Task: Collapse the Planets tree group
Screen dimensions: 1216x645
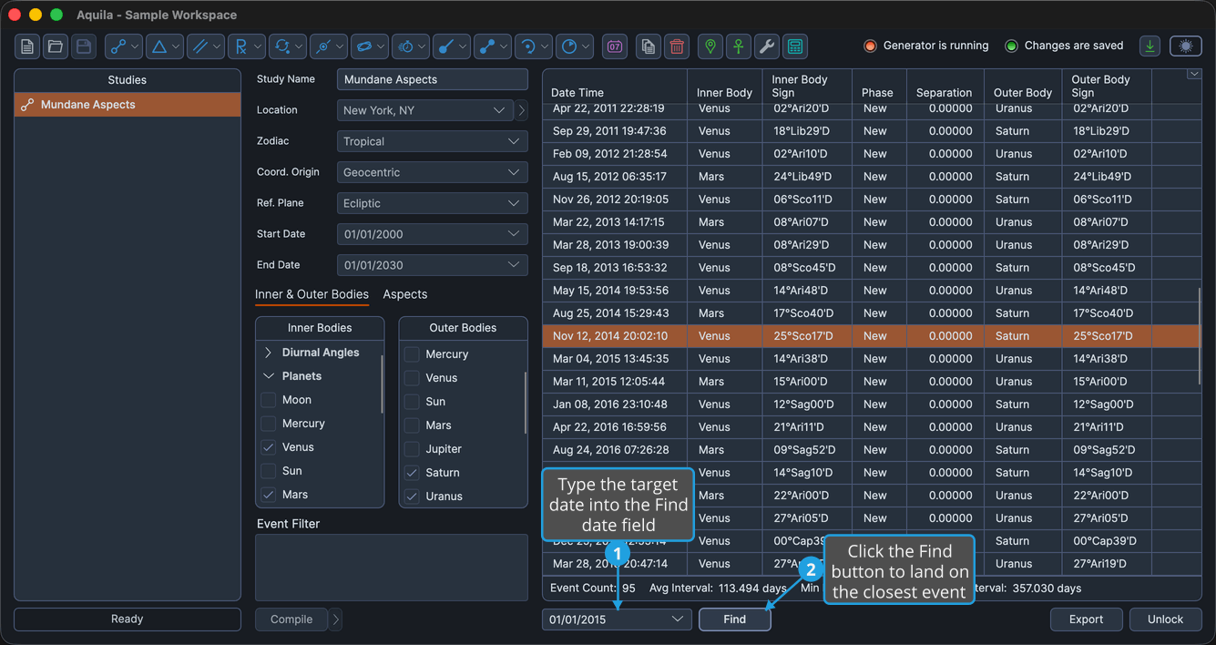Action: coord(269,376)
